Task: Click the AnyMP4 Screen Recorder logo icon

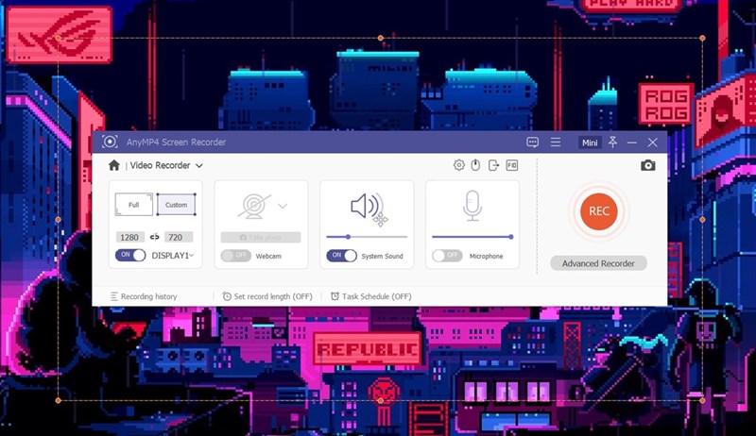Action: point(110,142)
